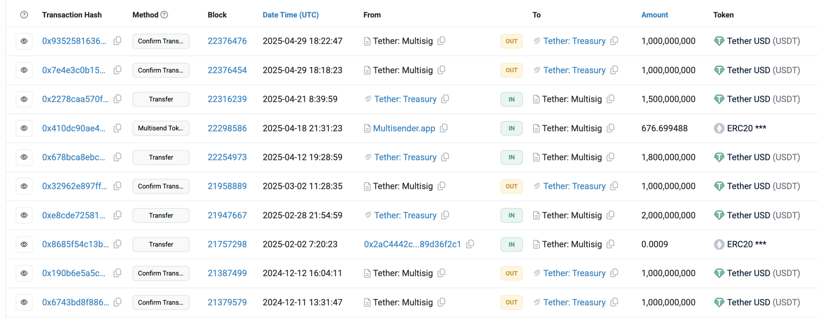The height and width of the screenshot is (318, 818).
Task: Preview transaction 0x9352581636 with eye icon
Action: pyautogui.click(x=24, y=41)
